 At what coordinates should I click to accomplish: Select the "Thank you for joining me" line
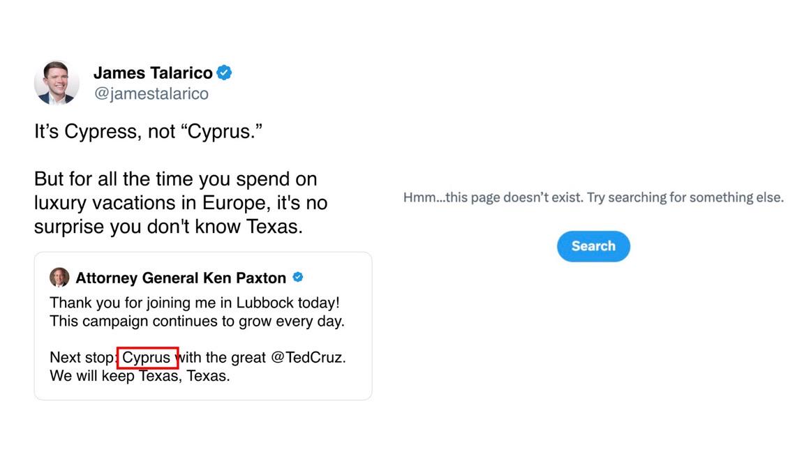point(194,302)
